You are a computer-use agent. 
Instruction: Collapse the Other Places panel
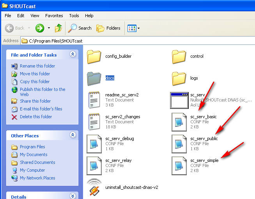(x=73, y=135)
